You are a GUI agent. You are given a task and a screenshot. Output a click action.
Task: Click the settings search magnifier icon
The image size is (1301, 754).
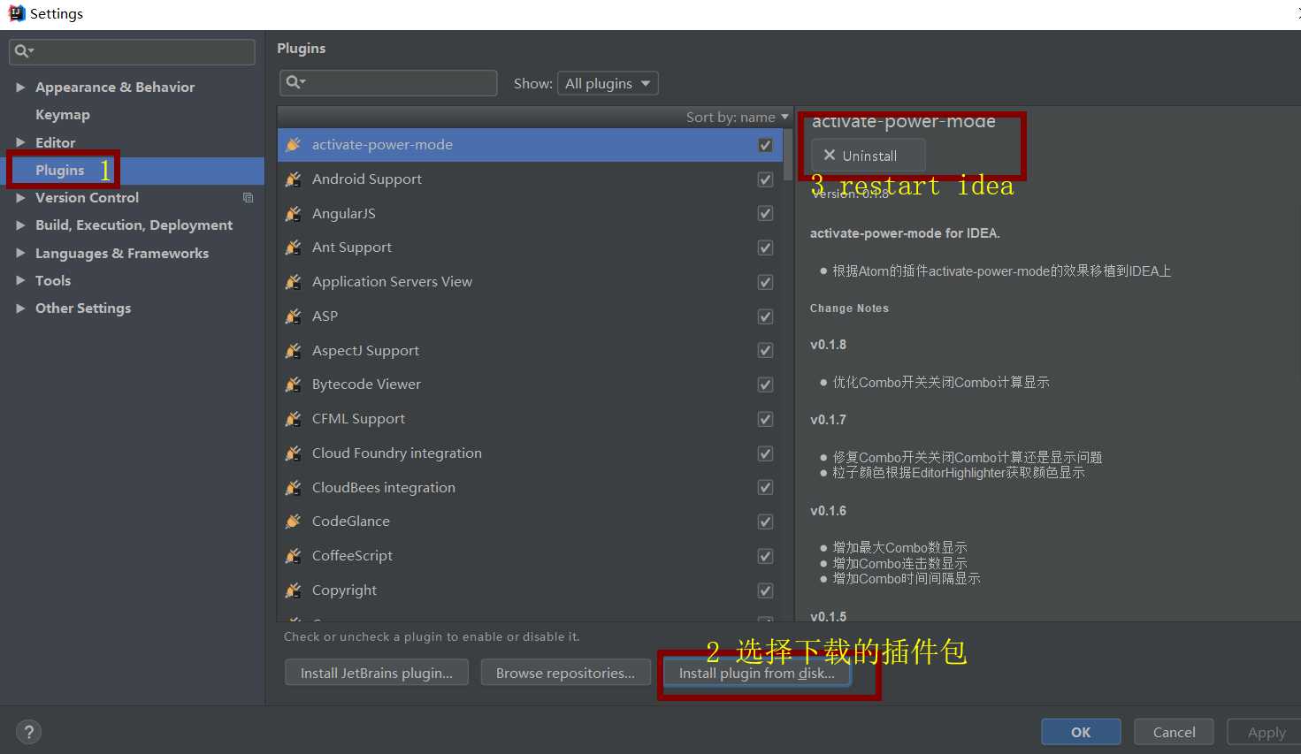(x=24, y=51)
